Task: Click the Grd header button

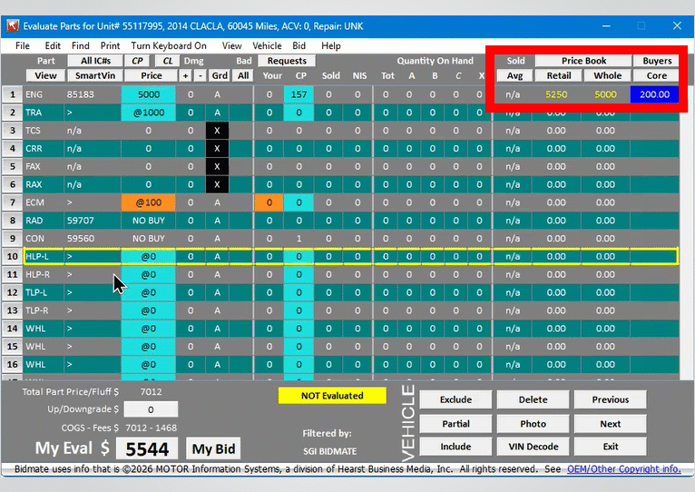Action: coord(220,76)
